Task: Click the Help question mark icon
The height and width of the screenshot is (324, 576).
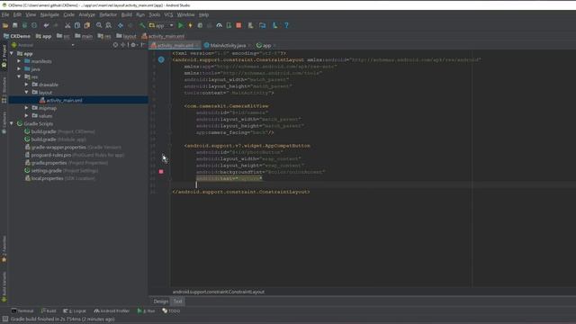Action: click(x=286, y=25)
